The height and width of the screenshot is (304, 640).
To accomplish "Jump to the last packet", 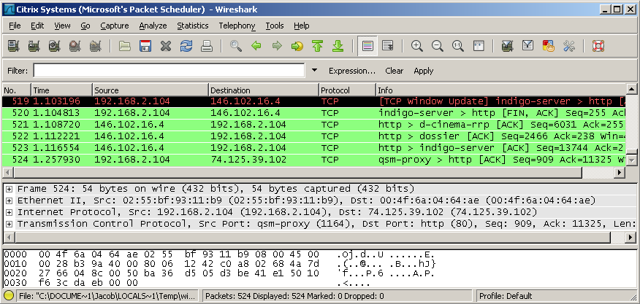I will (338, 46).
